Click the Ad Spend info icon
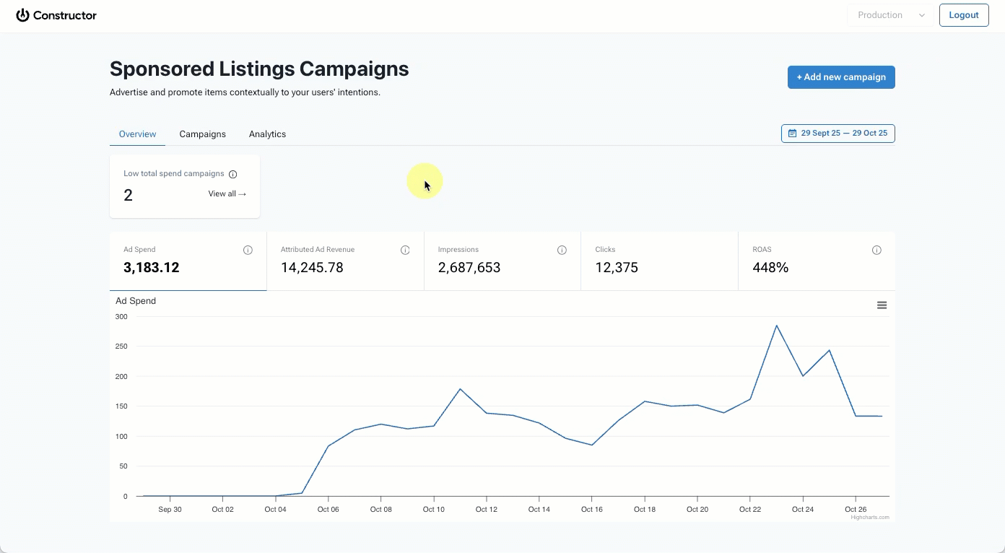The height and width of the screenshot is (553, 1005). [248, 251]
